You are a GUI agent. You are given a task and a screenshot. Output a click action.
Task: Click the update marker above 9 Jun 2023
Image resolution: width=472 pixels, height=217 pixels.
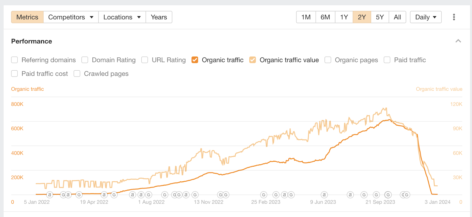pyautogui.click(x=324, y=195)
